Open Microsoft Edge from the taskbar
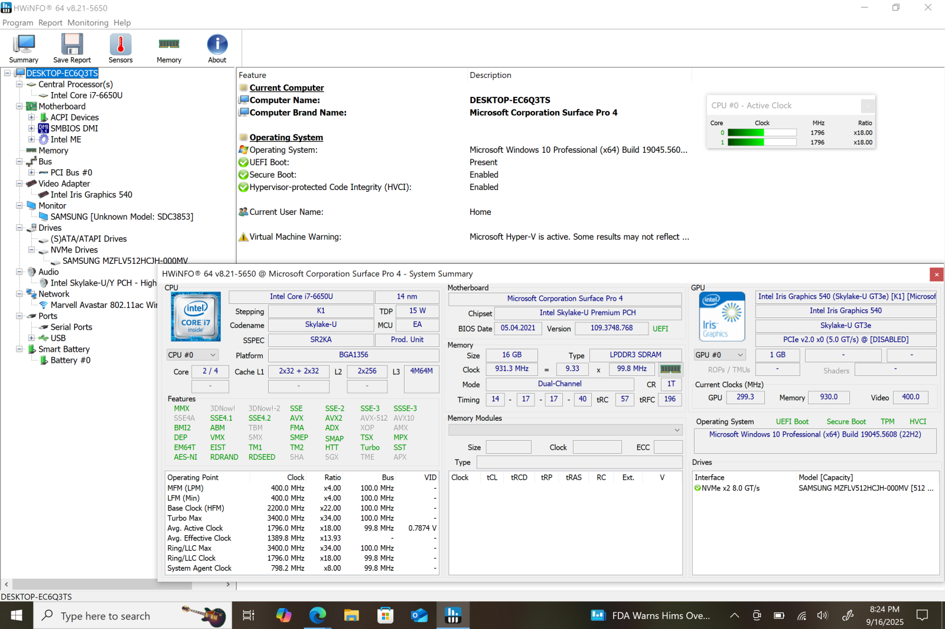 coord(318,615)
